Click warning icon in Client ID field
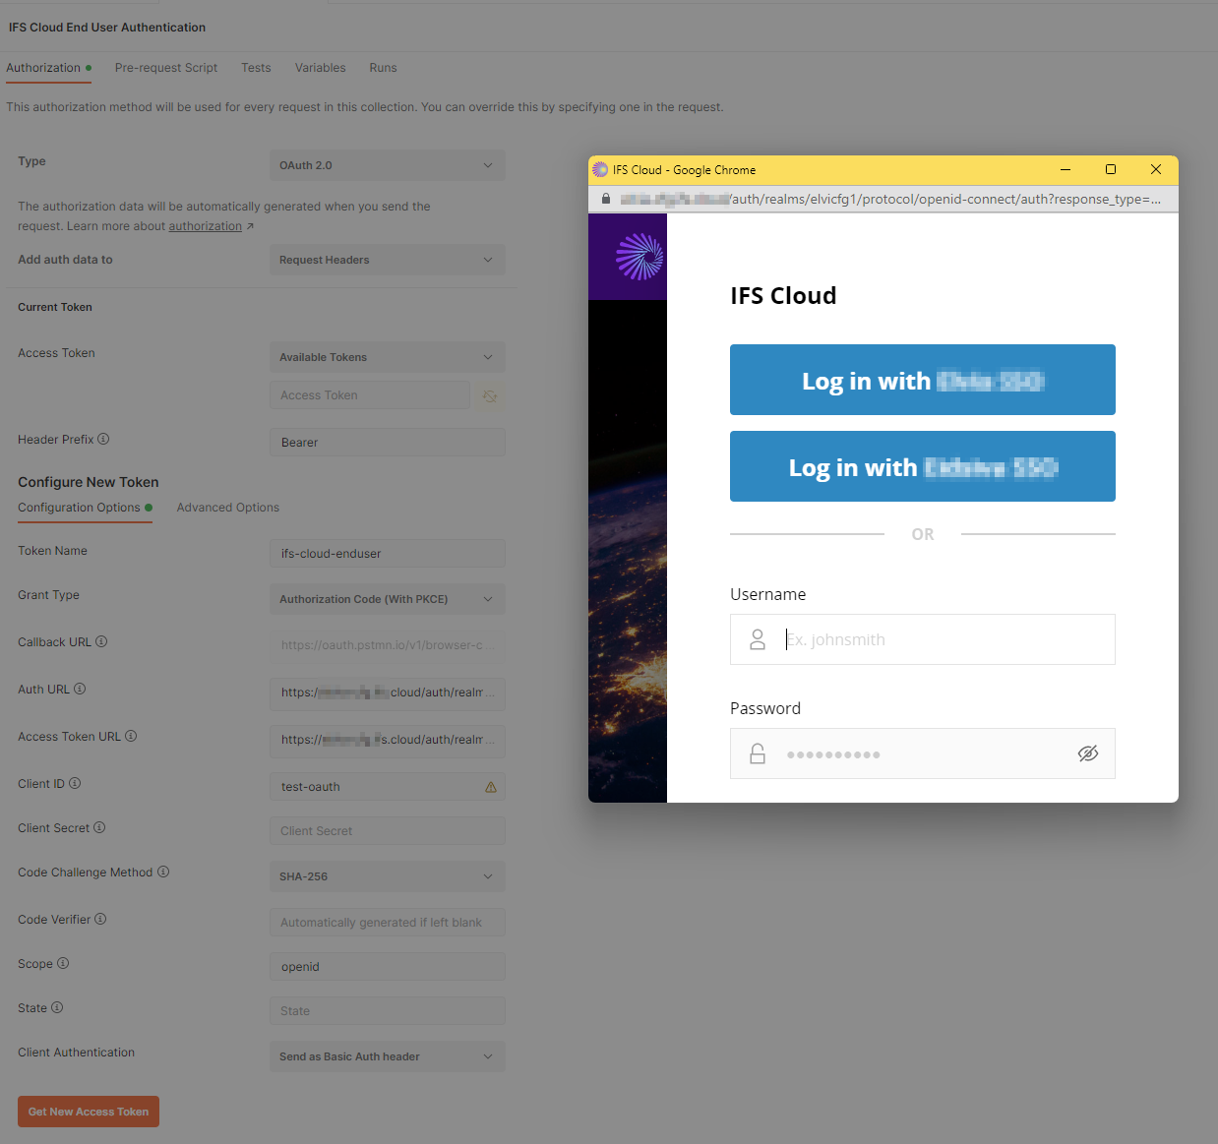The width and height of the screenshot is (1218, 1144). click(x=490, y=787)
